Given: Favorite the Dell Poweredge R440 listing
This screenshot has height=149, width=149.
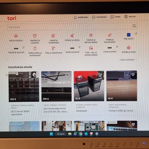Looking at the screenshot, I should point(67,75).
